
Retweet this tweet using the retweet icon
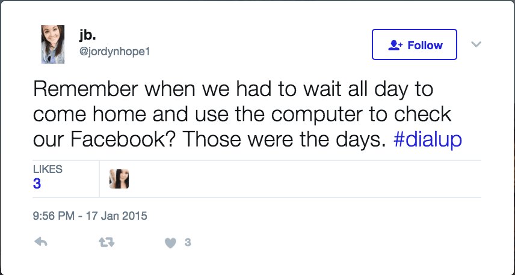coord(106,242)
